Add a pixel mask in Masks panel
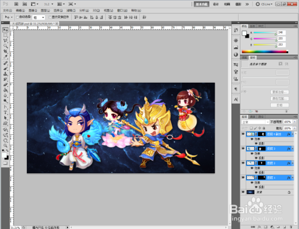Viewport: 299px width, 229px height. click(x=280, y=64)
